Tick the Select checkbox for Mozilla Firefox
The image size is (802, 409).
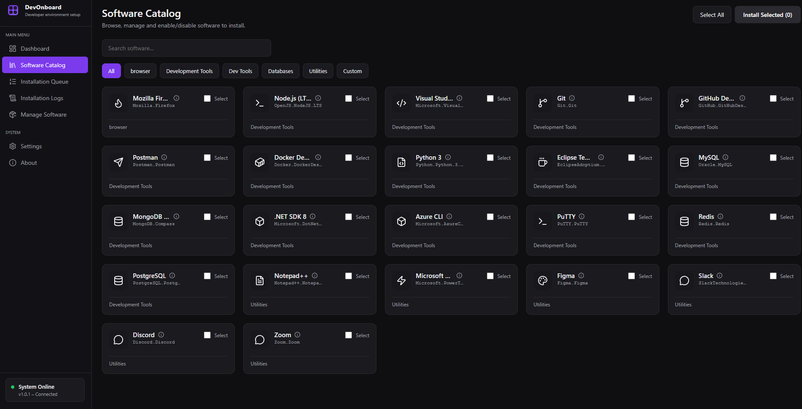pos(207,98)
